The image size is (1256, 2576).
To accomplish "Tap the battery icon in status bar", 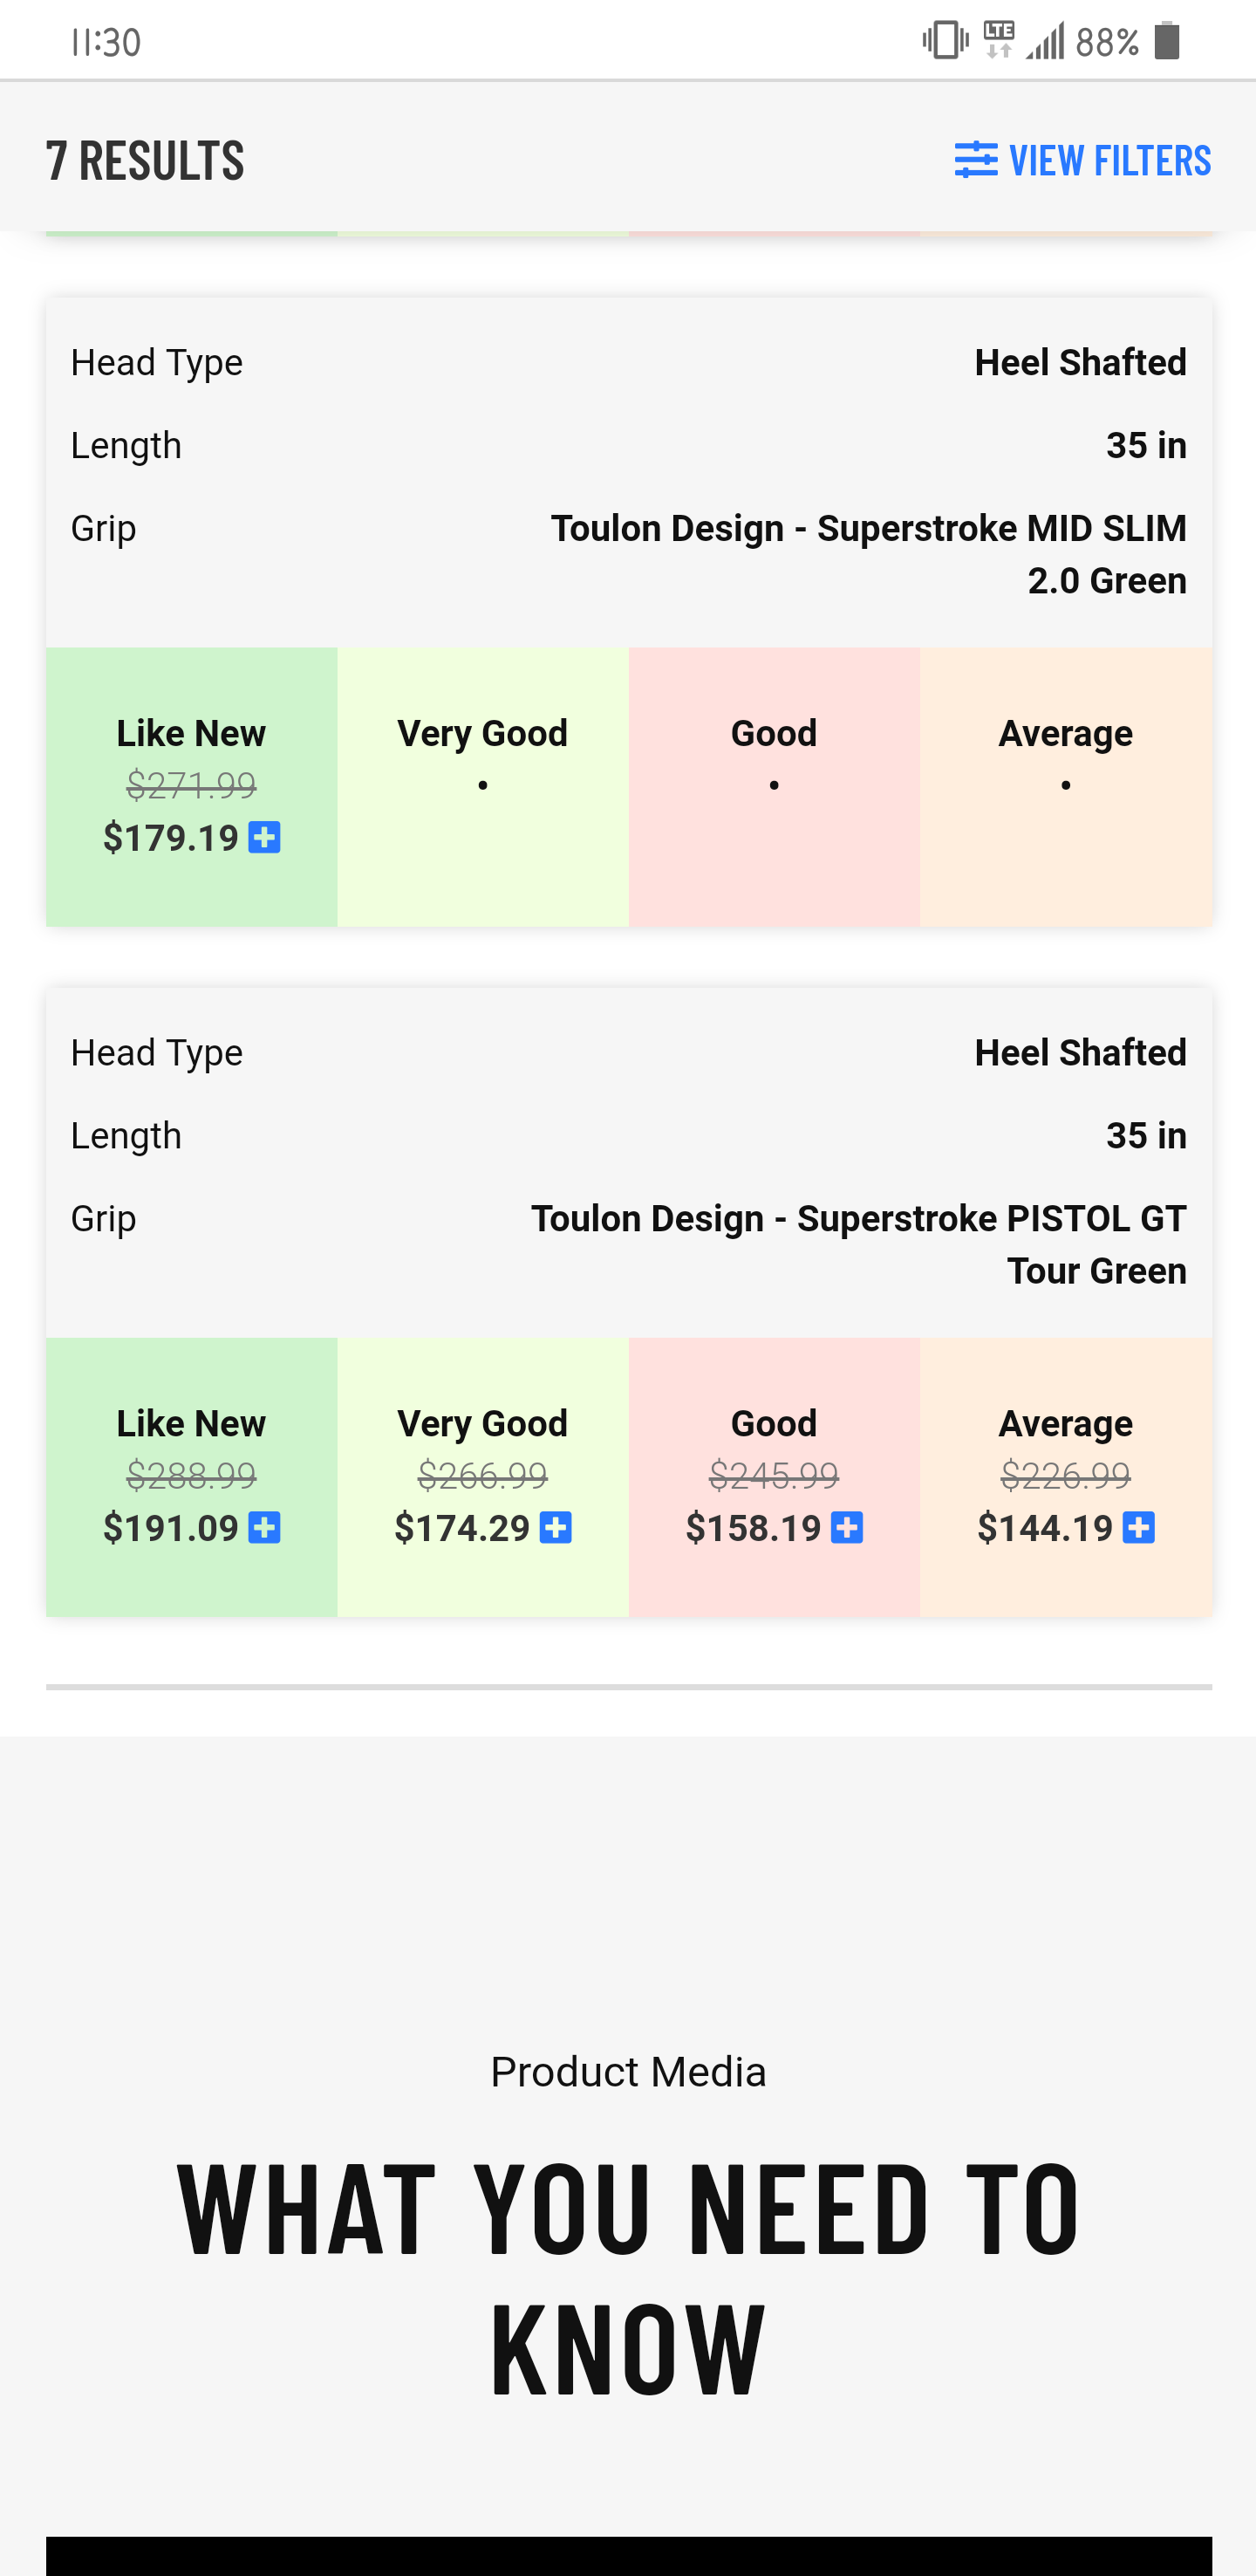I will (1167, 41).
